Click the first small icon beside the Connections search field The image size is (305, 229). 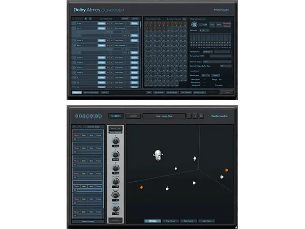[x=86, y=19]
